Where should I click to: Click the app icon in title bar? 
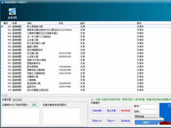tap(2, 2)
